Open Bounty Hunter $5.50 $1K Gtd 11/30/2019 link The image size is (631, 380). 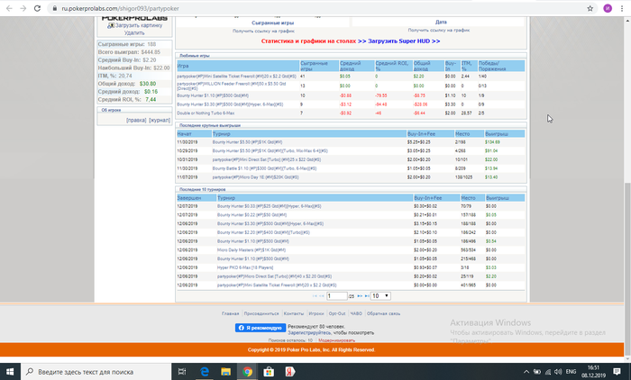[x=247, y=142]
